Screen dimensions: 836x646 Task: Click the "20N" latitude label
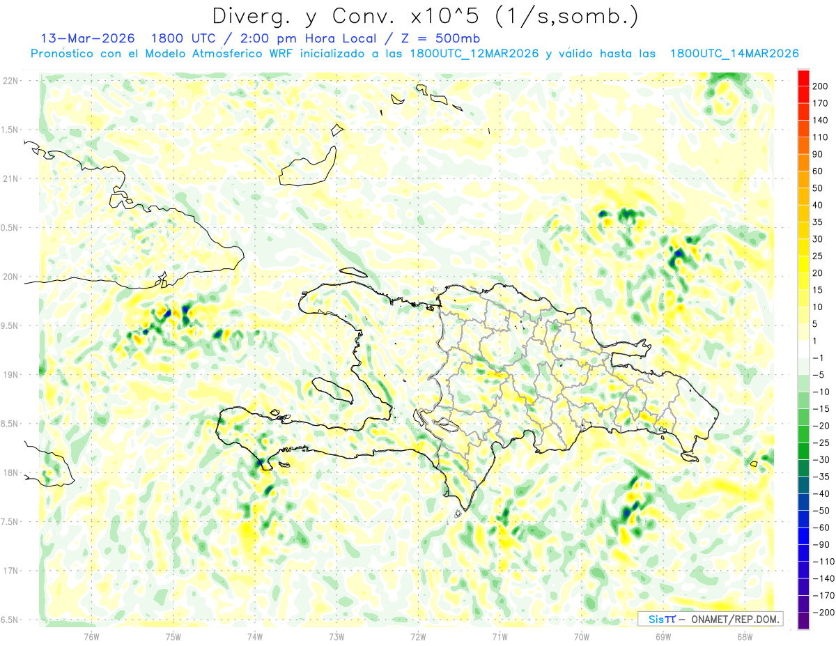point(10,277)
